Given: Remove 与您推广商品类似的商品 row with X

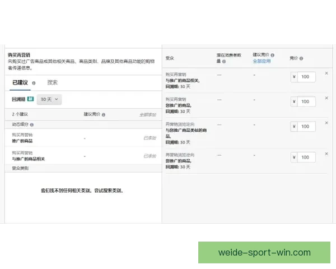Looking at the screenshot, I should pos(326,123).
